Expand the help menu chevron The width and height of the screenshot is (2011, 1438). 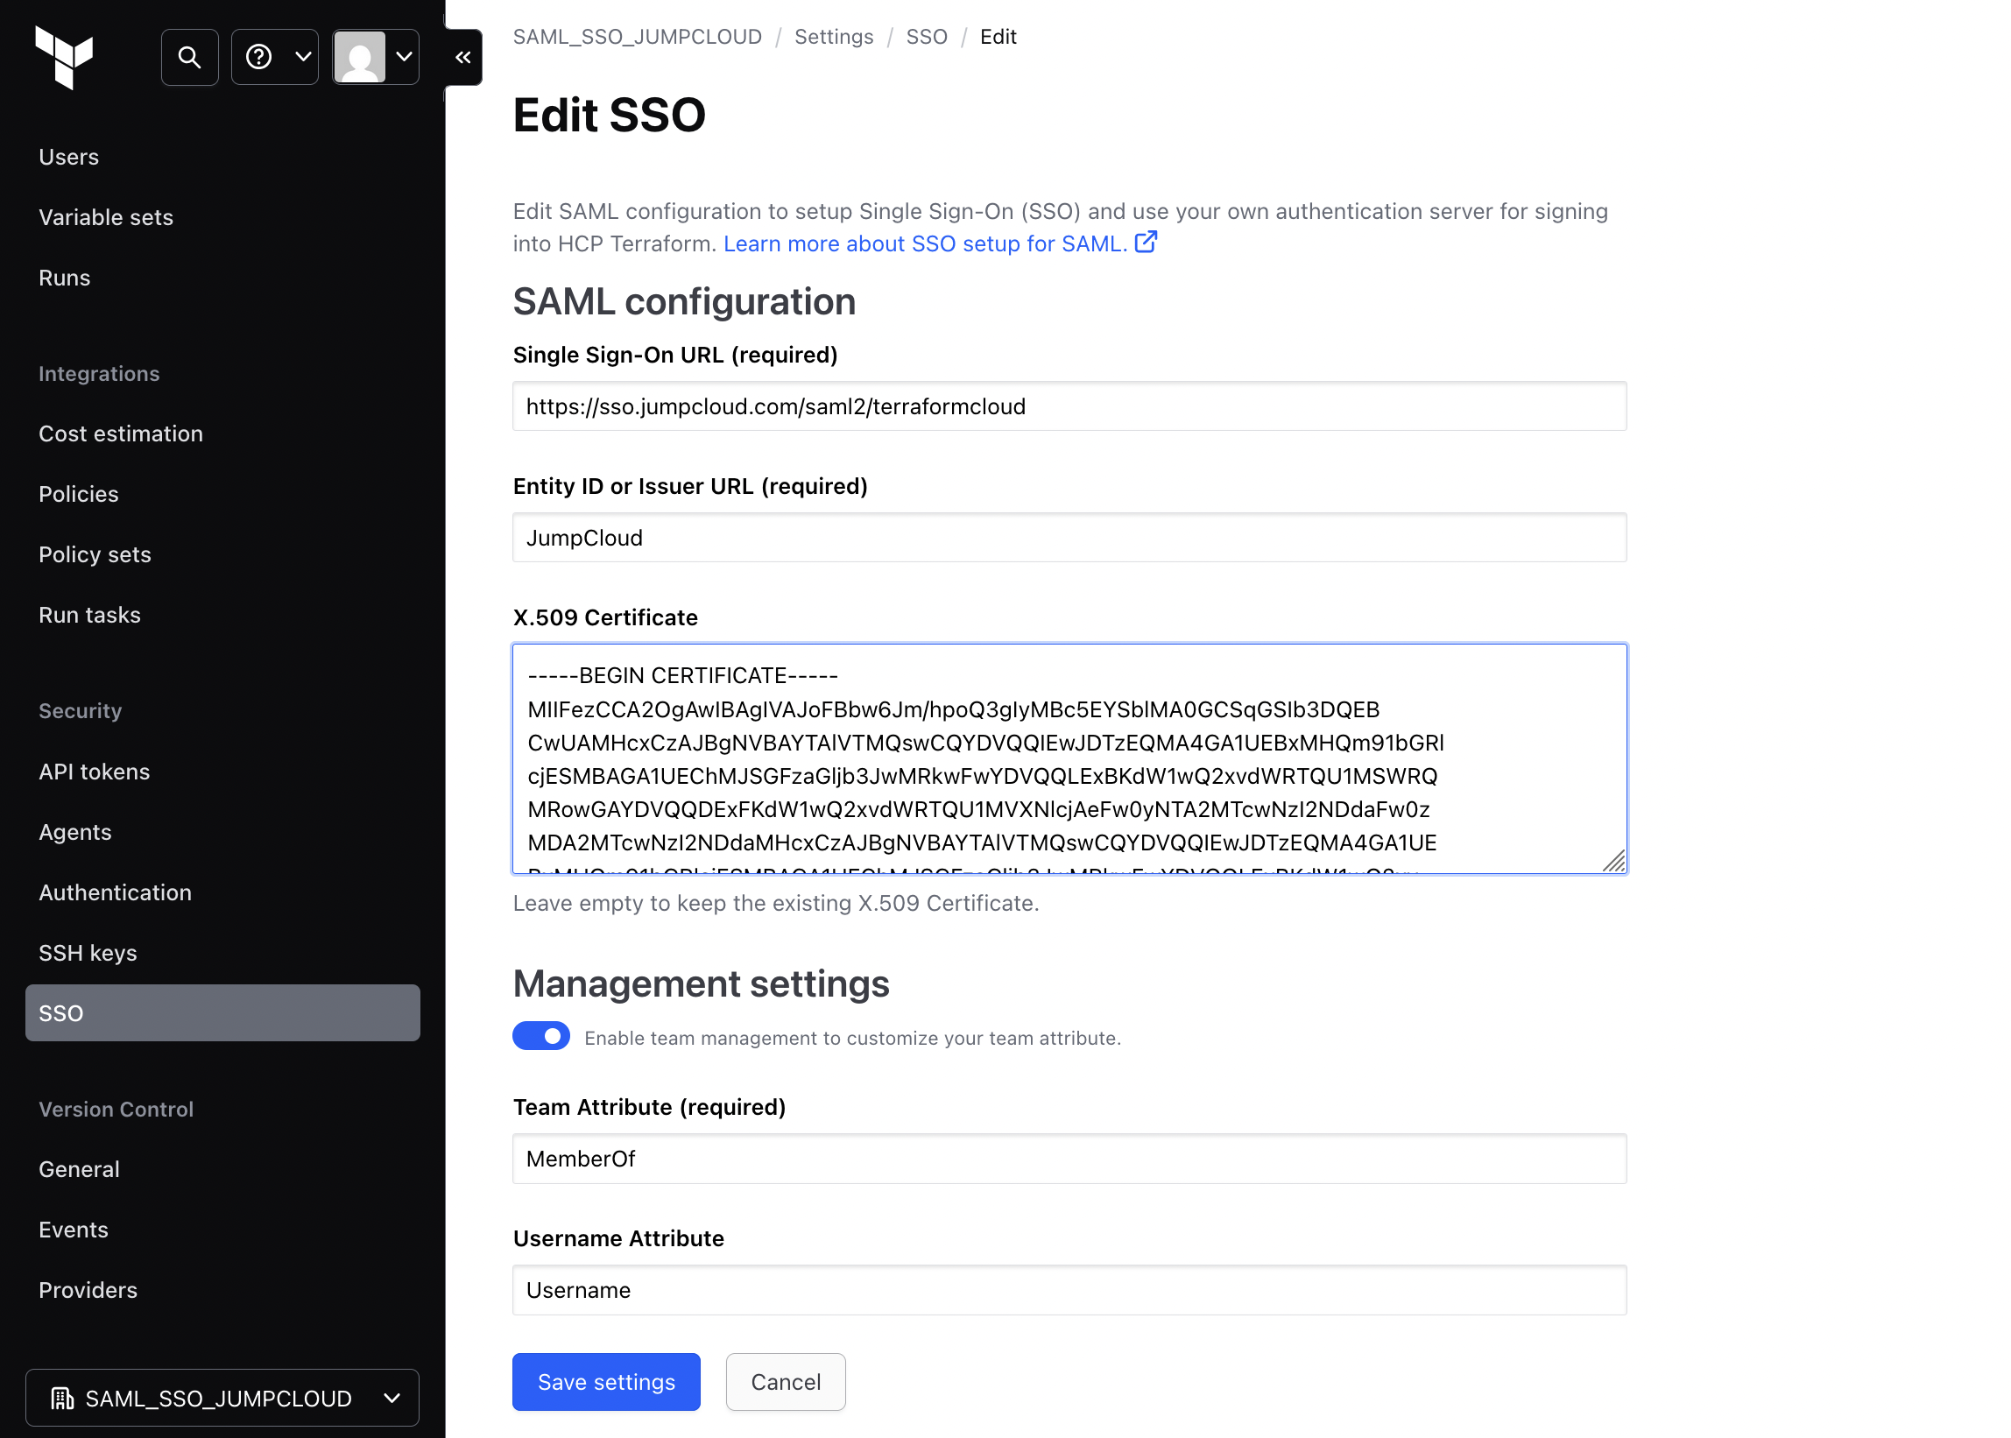(x=304, y=58)
